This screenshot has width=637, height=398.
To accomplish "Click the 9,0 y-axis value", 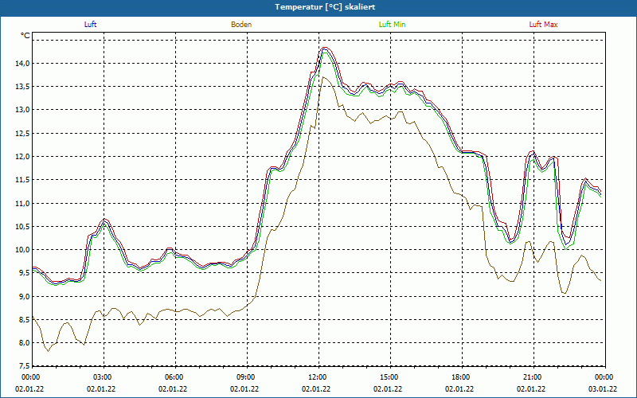I will 24,296.
